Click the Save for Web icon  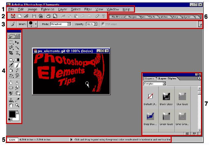pos(41,16)
